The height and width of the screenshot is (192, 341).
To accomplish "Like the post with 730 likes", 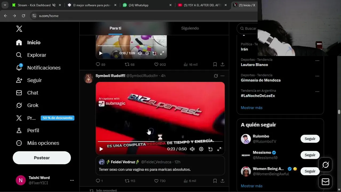I will (160, 181).
